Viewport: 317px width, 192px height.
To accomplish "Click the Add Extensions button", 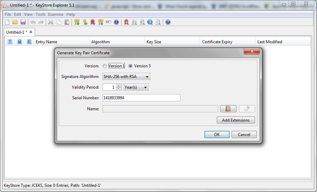I will pos(236,120).
